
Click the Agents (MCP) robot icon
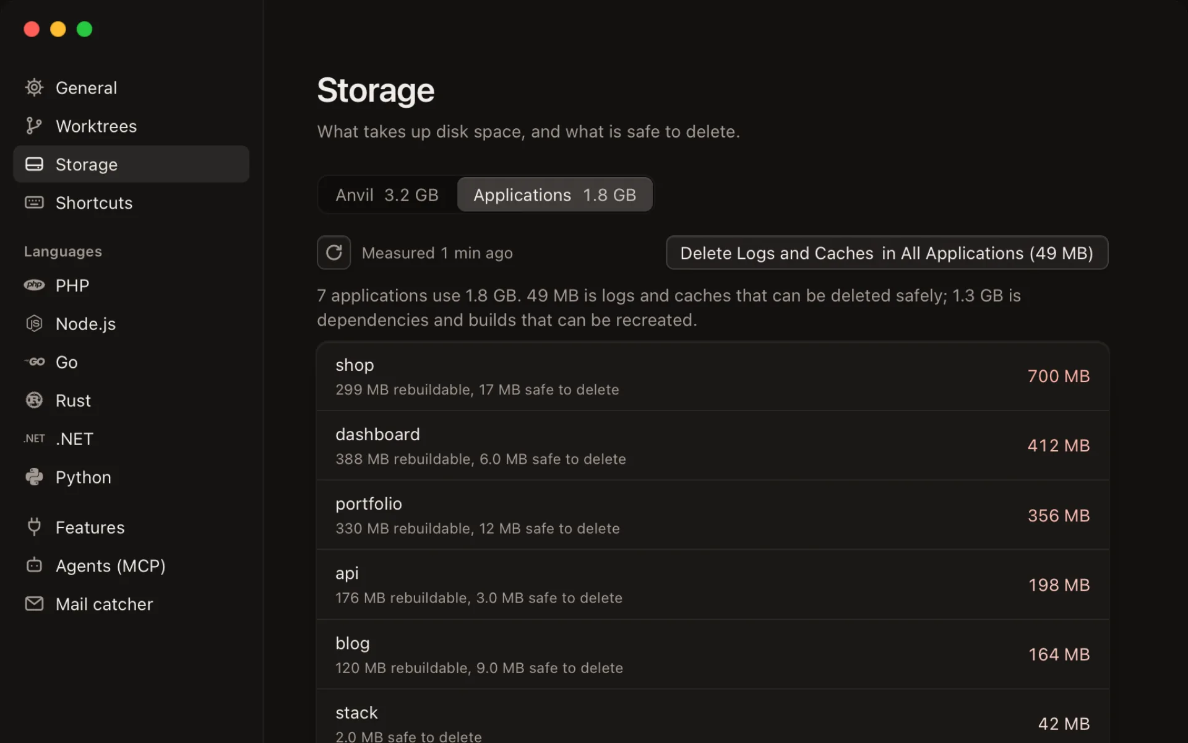[34, 565]
